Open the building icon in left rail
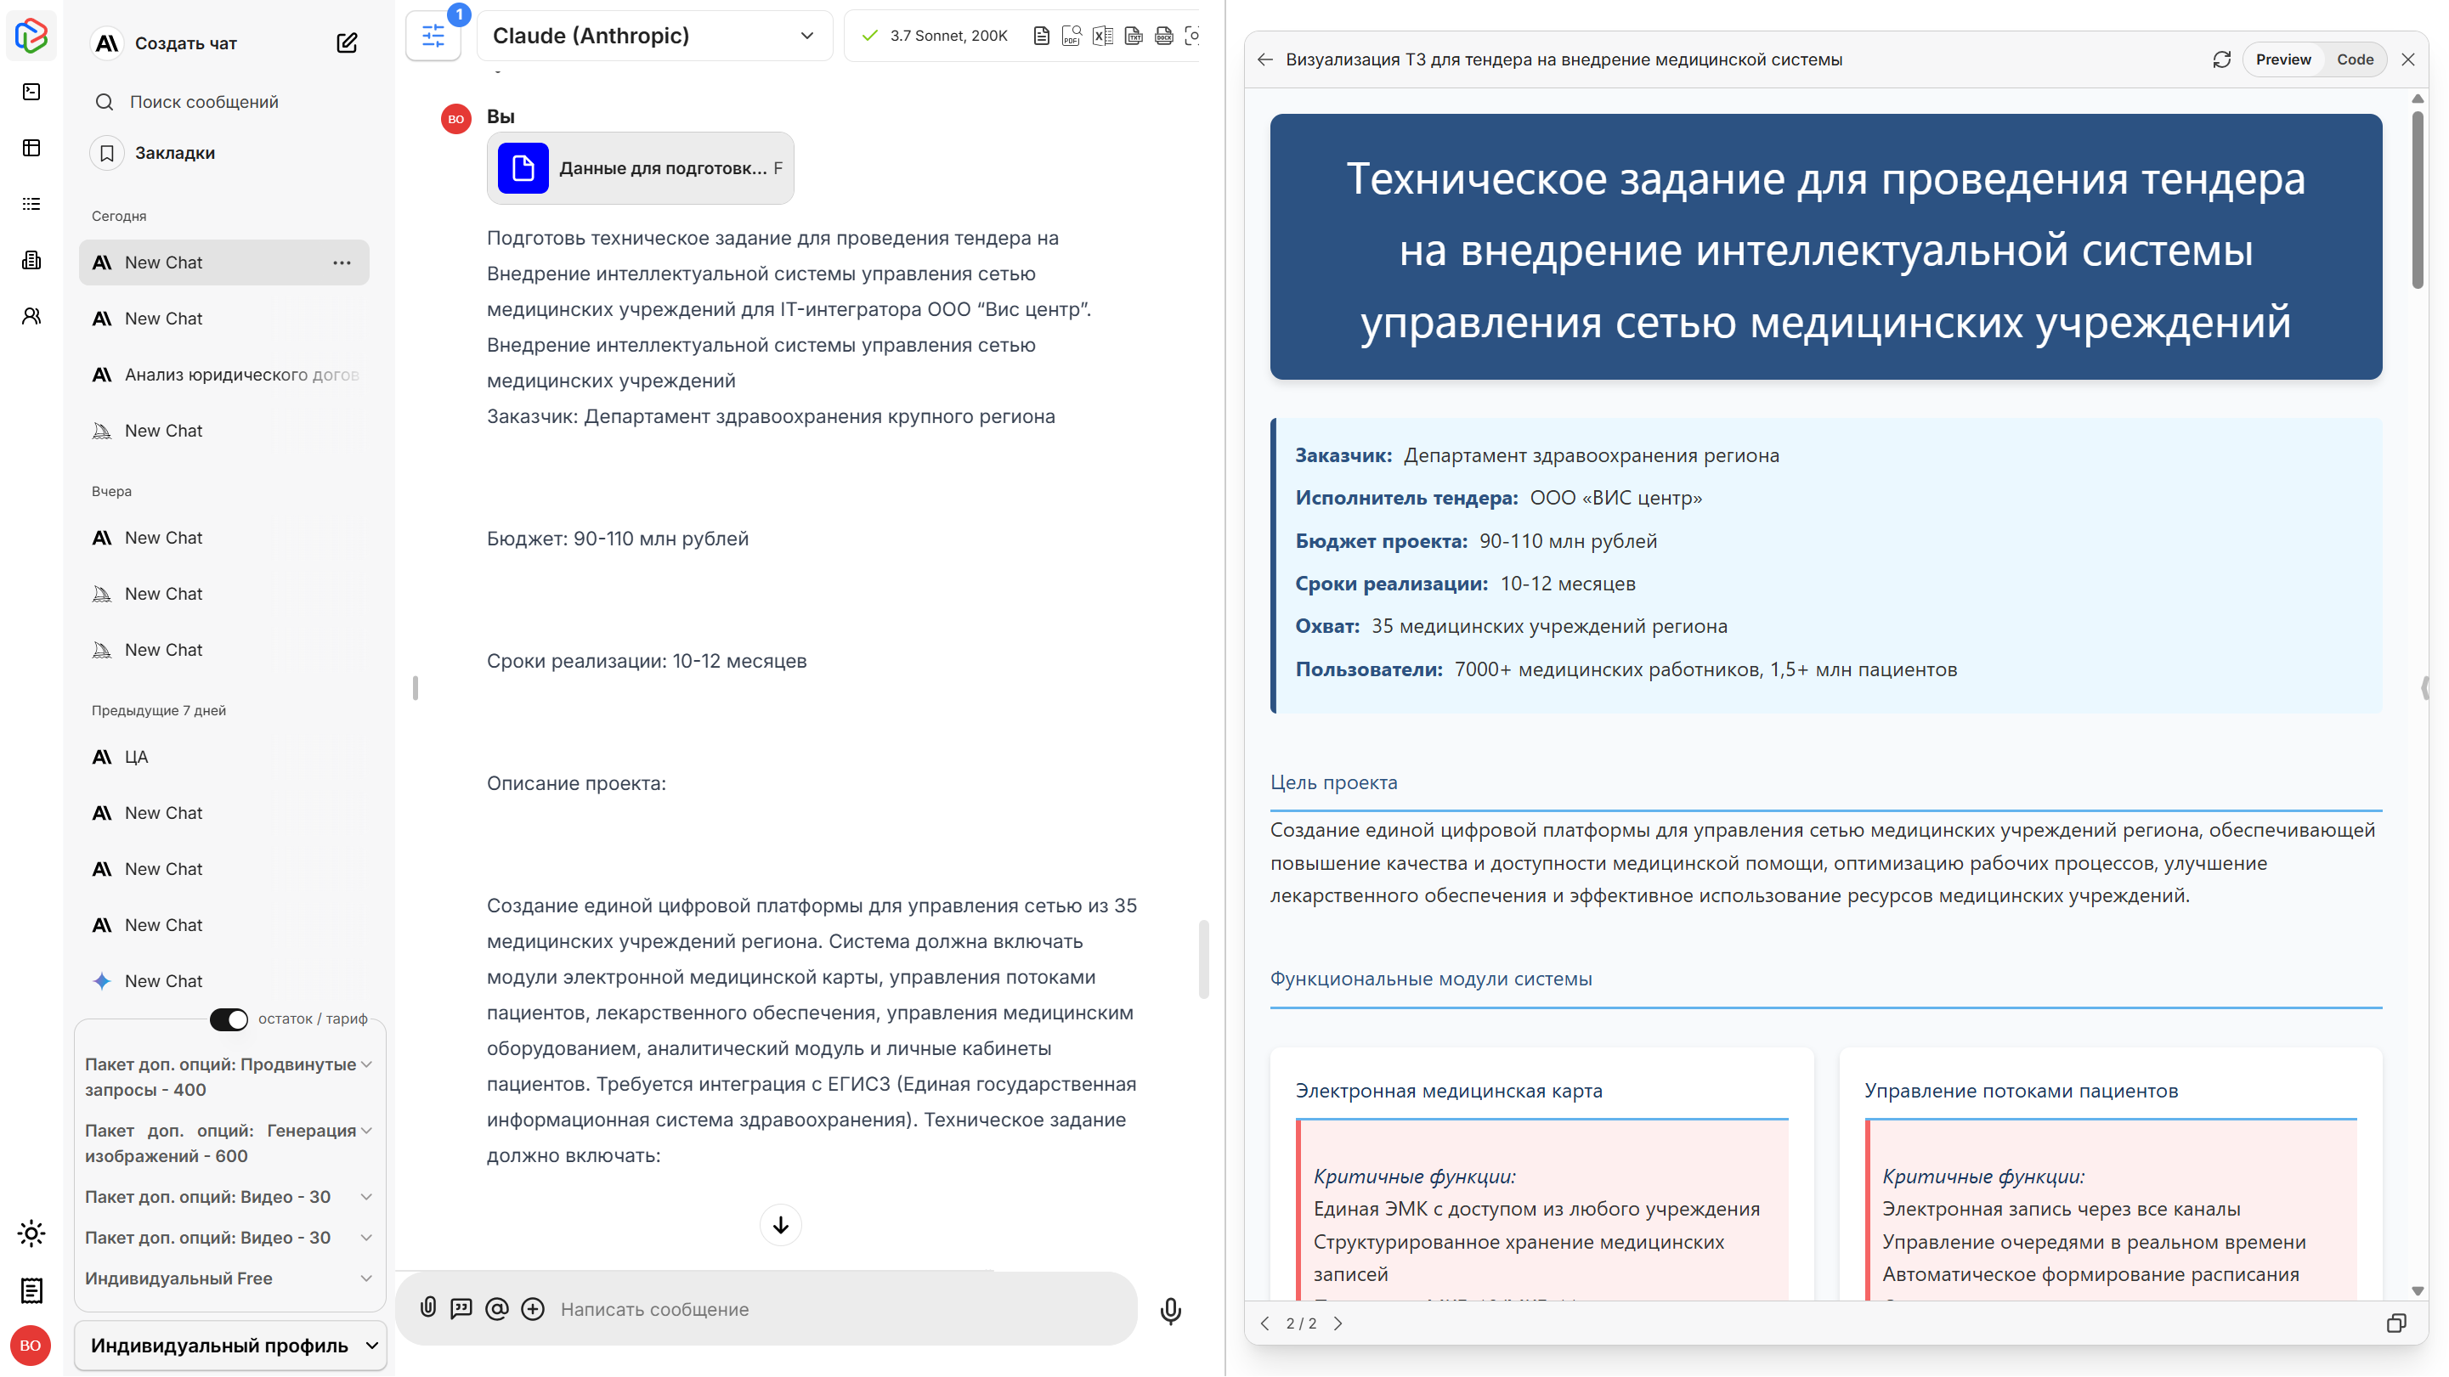The image size is (2449, 1377). 31,261
